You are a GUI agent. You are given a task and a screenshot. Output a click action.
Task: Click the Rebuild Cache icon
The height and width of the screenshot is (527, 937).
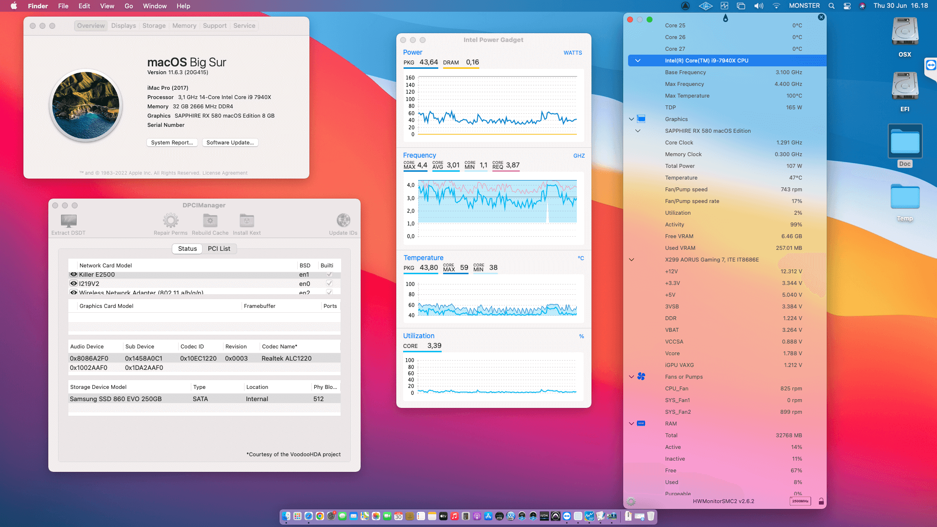[210, 221]
